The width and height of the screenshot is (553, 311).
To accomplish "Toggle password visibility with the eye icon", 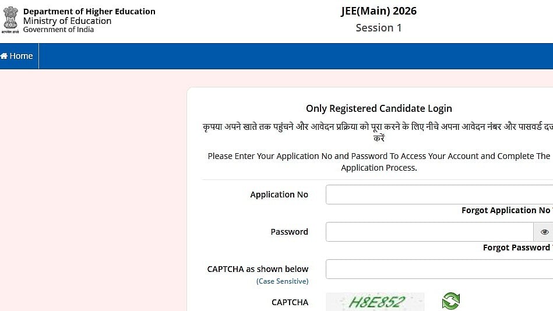I will [x=544, y=232].
